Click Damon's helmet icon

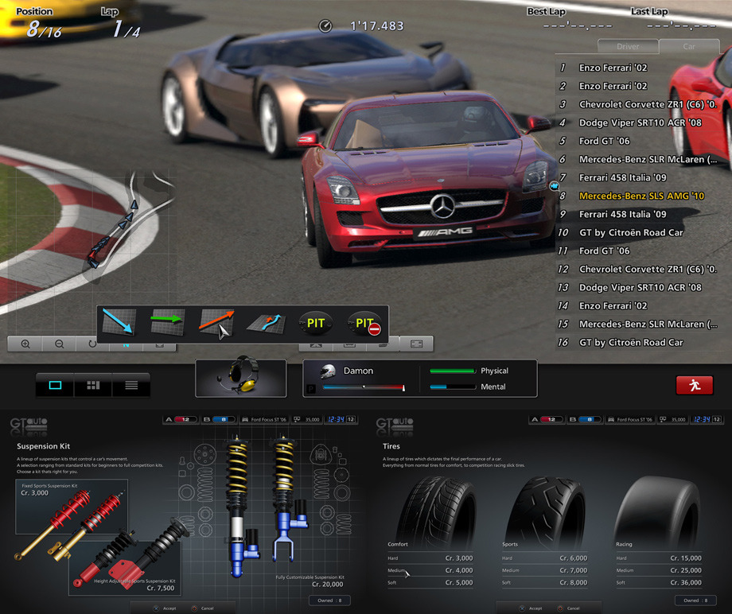[329, 371]
